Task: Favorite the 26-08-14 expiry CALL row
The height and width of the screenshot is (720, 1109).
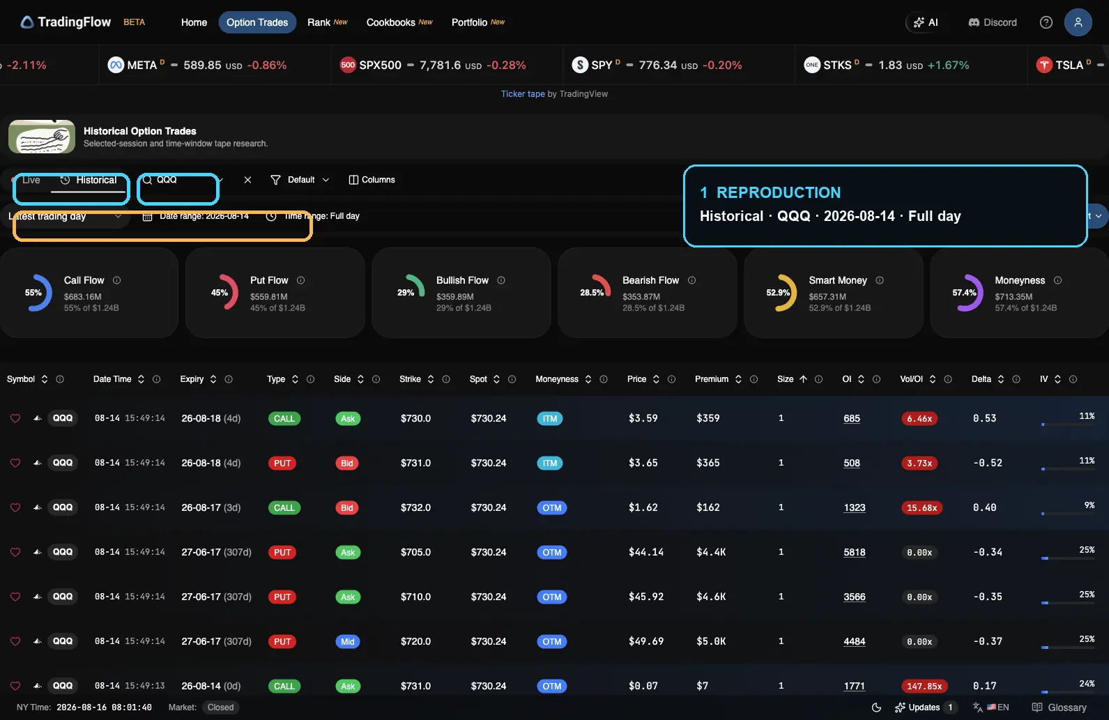Action: pos(15,686)
